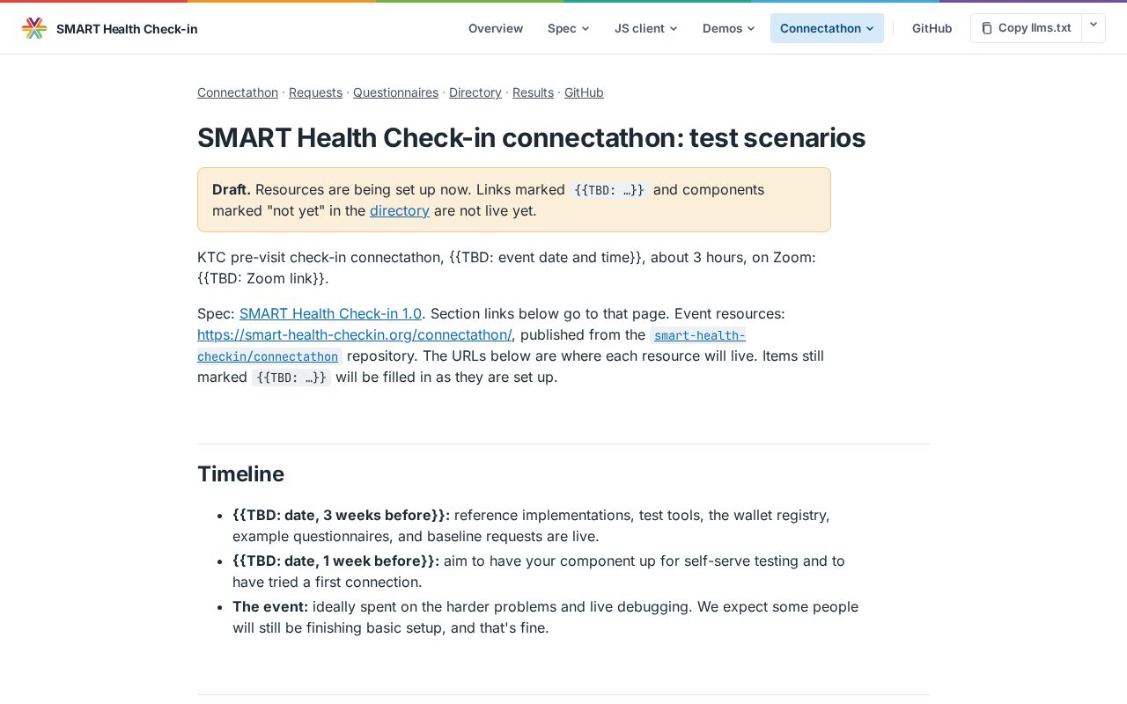Expand the Spec menu

[x=568, y=28]
